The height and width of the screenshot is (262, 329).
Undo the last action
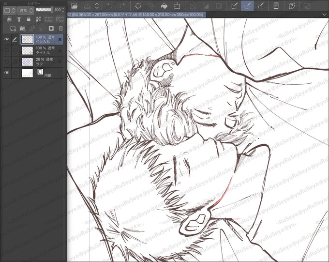pyautogui.click(x=109, y=6)
